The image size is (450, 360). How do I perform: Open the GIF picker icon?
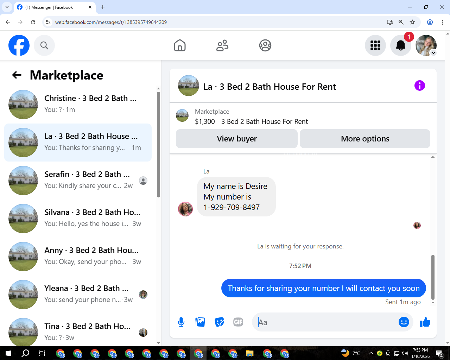pos(238,322)
